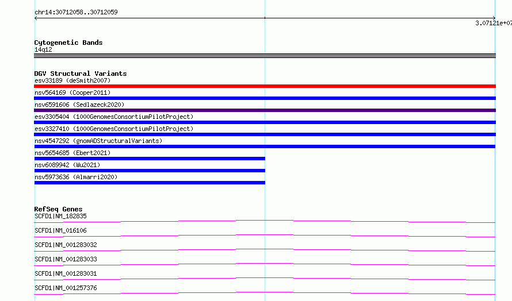Click the 14q12 band label
Viewport: 512px width, 301px height.
[43, 49]
